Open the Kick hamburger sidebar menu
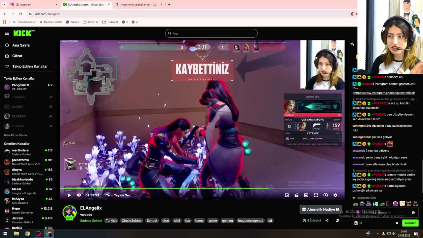Image resolution: width=423 pixels, height=238 pixels. click(x=7, y=33)
